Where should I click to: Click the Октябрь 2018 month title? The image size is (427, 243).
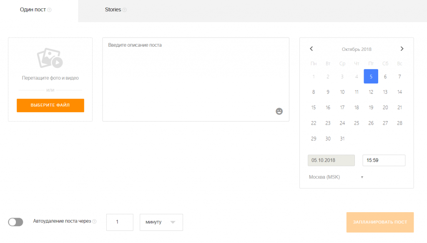357,49
